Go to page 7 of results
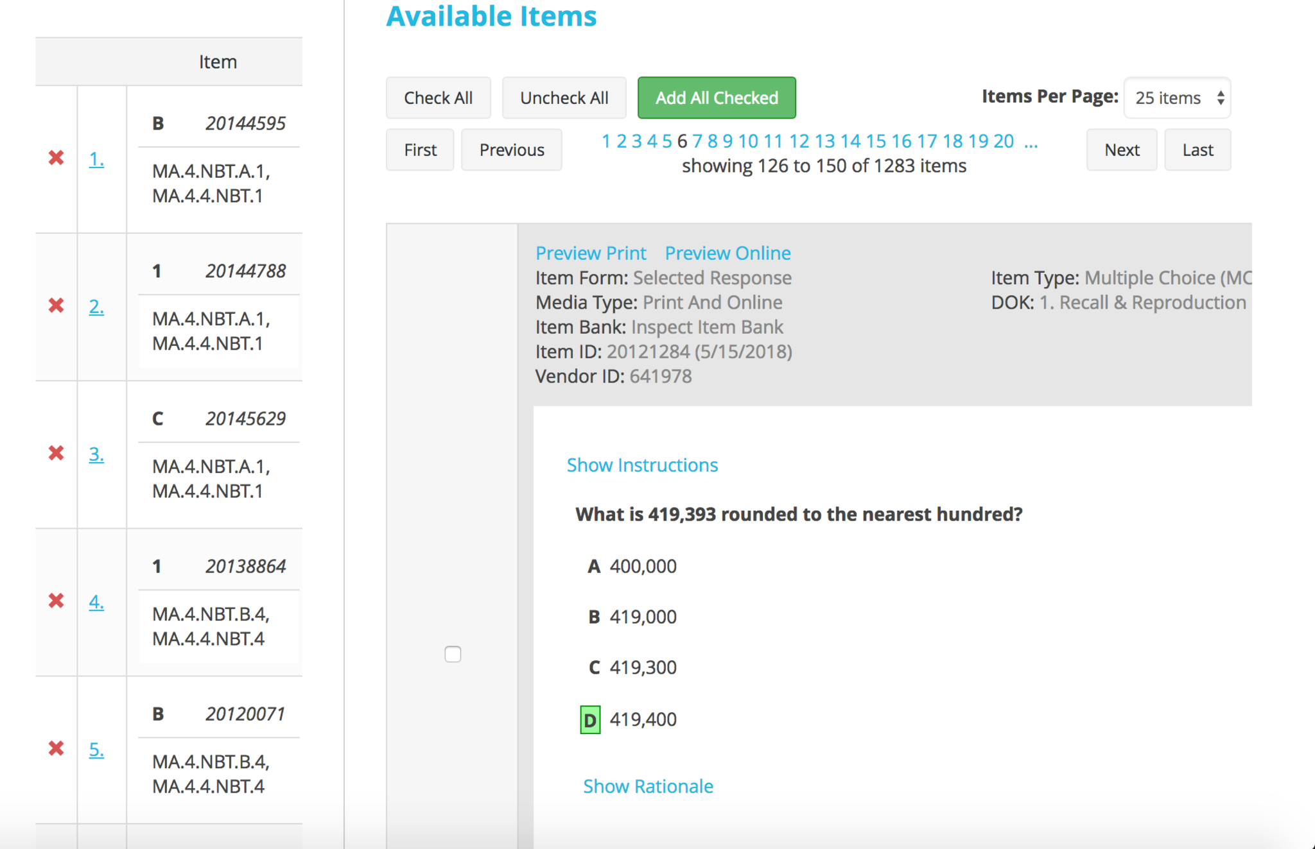 (x=697, y=141)
